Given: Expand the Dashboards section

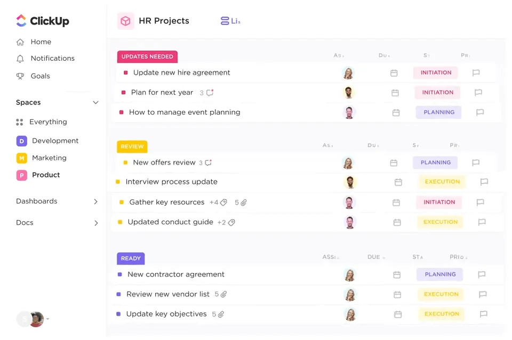Looking at the screenshot, I should click(95, 201).
